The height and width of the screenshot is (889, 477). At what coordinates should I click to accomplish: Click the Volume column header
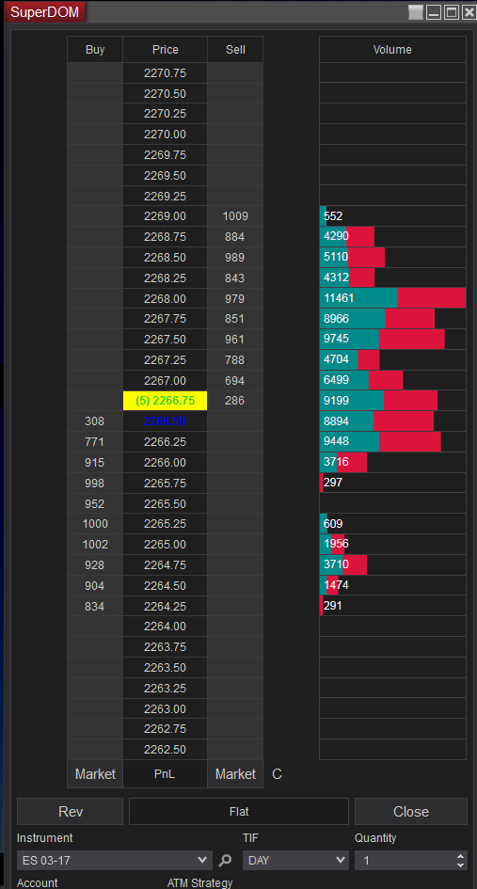click(x=392, y=49)
